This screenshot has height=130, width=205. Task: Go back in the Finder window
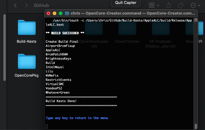tap(15, 5)
